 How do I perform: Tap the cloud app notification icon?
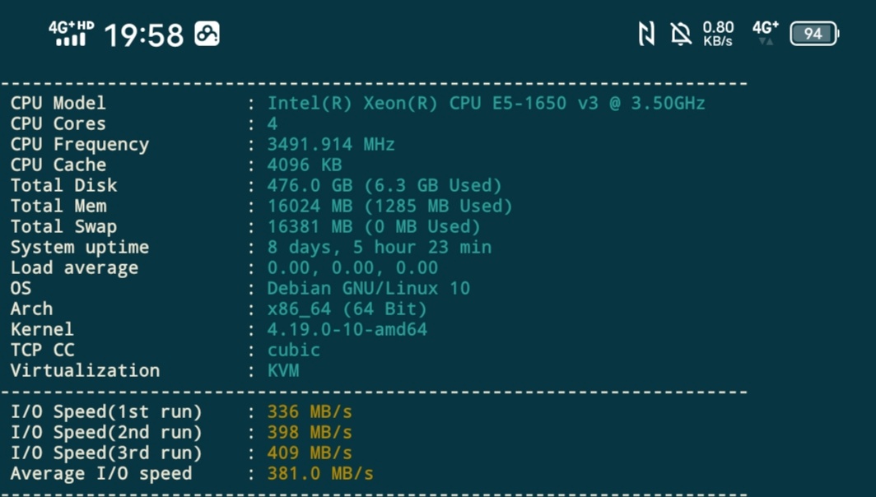[207, 34]
